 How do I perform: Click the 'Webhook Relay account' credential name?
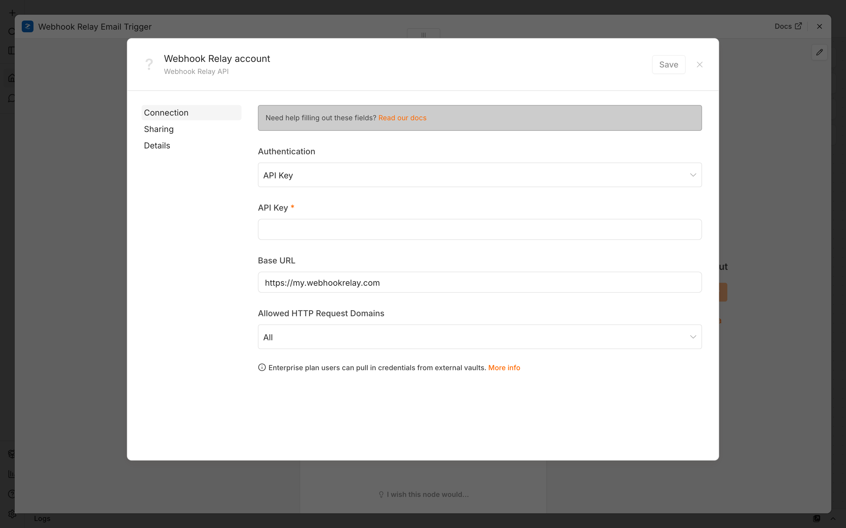[x=217, y=59]
